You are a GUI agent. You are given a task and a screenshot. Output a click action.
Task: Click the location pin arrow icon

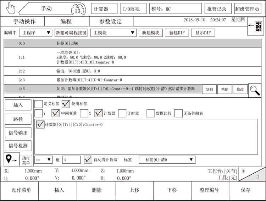point(11,160)
